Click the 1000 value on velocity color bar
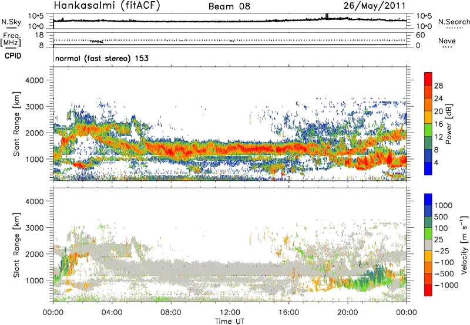 tap(444, 205)
